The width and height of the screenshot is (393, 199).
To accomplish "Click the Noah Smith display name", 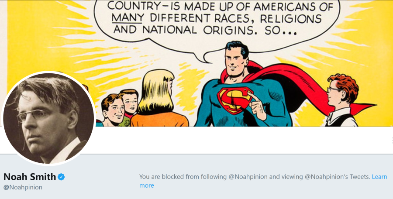I will coord(30,177).
